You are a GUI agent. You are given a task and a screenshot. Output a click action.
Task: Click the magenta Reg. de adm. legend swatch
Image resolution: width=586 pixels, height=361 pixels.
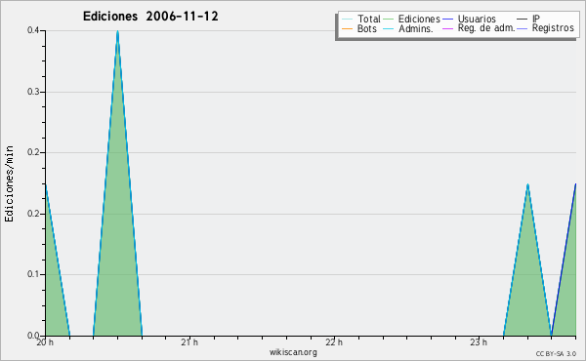click(447, 28)
